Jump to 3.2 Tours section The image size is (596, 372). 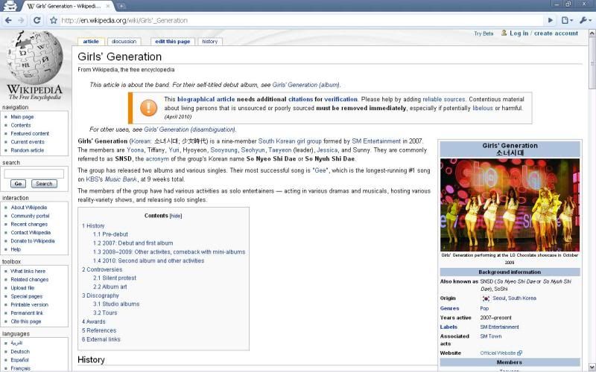click(x=105, y=313)
